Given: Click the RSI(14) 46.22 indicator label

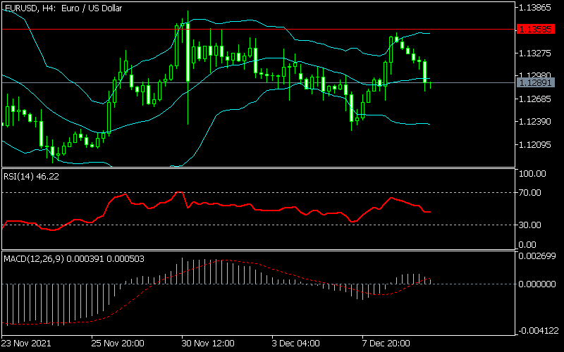Looking at the screenshot, I should [31, 177].
